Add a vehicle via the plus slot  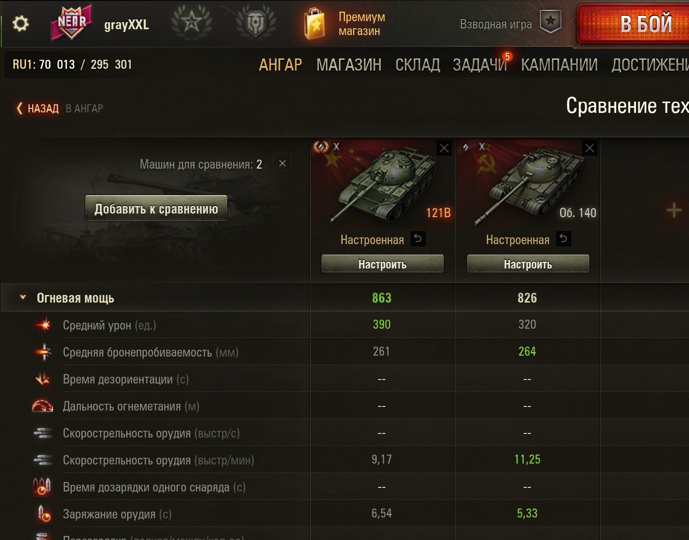point(674,210)
